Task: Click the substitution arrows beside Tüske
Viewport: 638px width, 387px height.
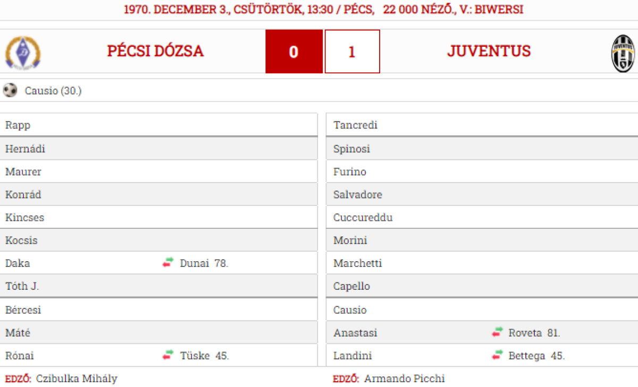Action: point(168,355)
